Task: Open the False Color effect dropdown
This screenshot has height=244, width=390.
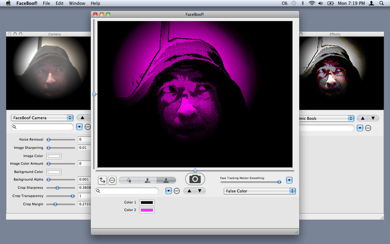Action: click(x=259, y=191)
